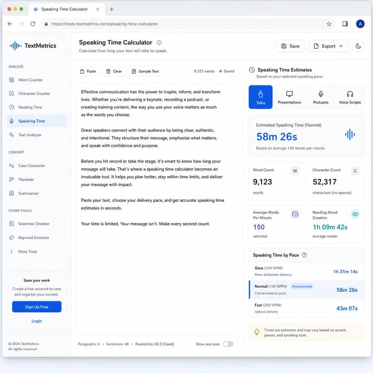Click the lightbulb tip icon
This screenshot has width=373, height=373.
coord(257,332)
